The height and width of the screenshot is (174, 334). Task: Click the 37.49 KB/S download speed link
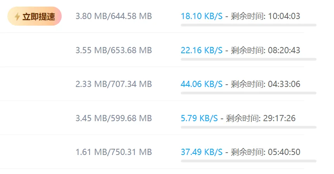tap(201, 152)
